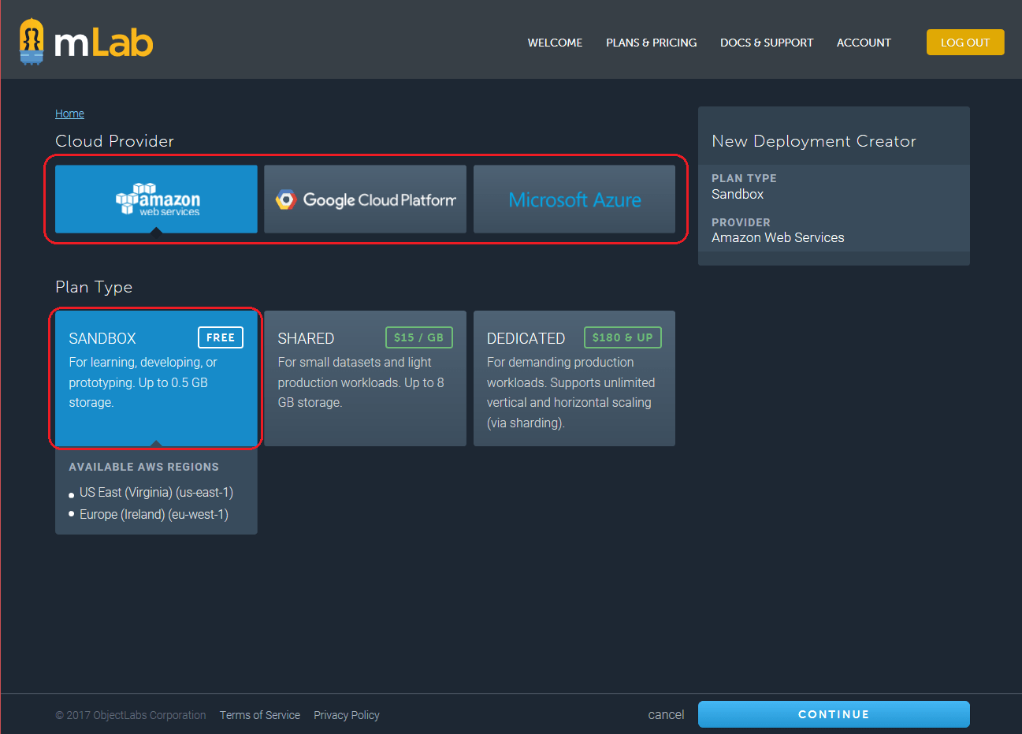
Task: Click the $180 & UP badge on Dedicated
Action: pos(622,337)
